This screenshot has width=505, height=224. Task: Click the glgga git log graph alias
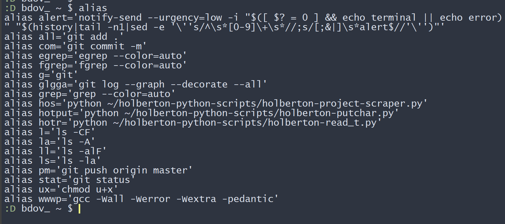pyautogui.click(x=136, y=85)
